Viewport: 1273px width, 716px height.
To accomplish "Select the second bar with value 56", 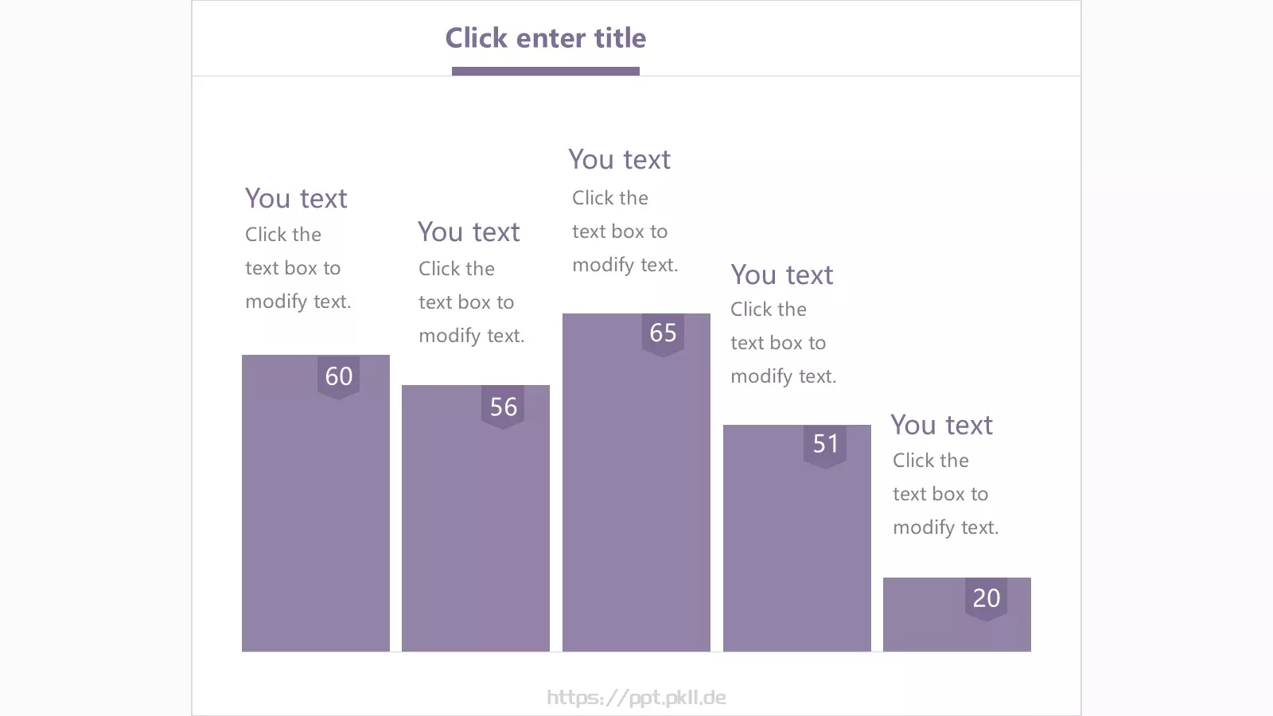I will tap(476, 518).
